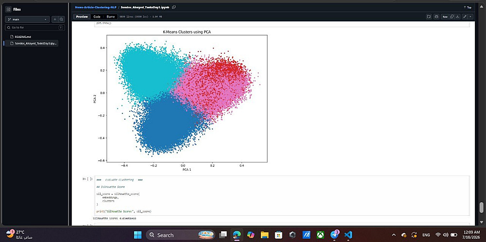The height and width of the screenshot is (242, 486).
Task: Edit the file with pencil icon
Action: (465, 16)
